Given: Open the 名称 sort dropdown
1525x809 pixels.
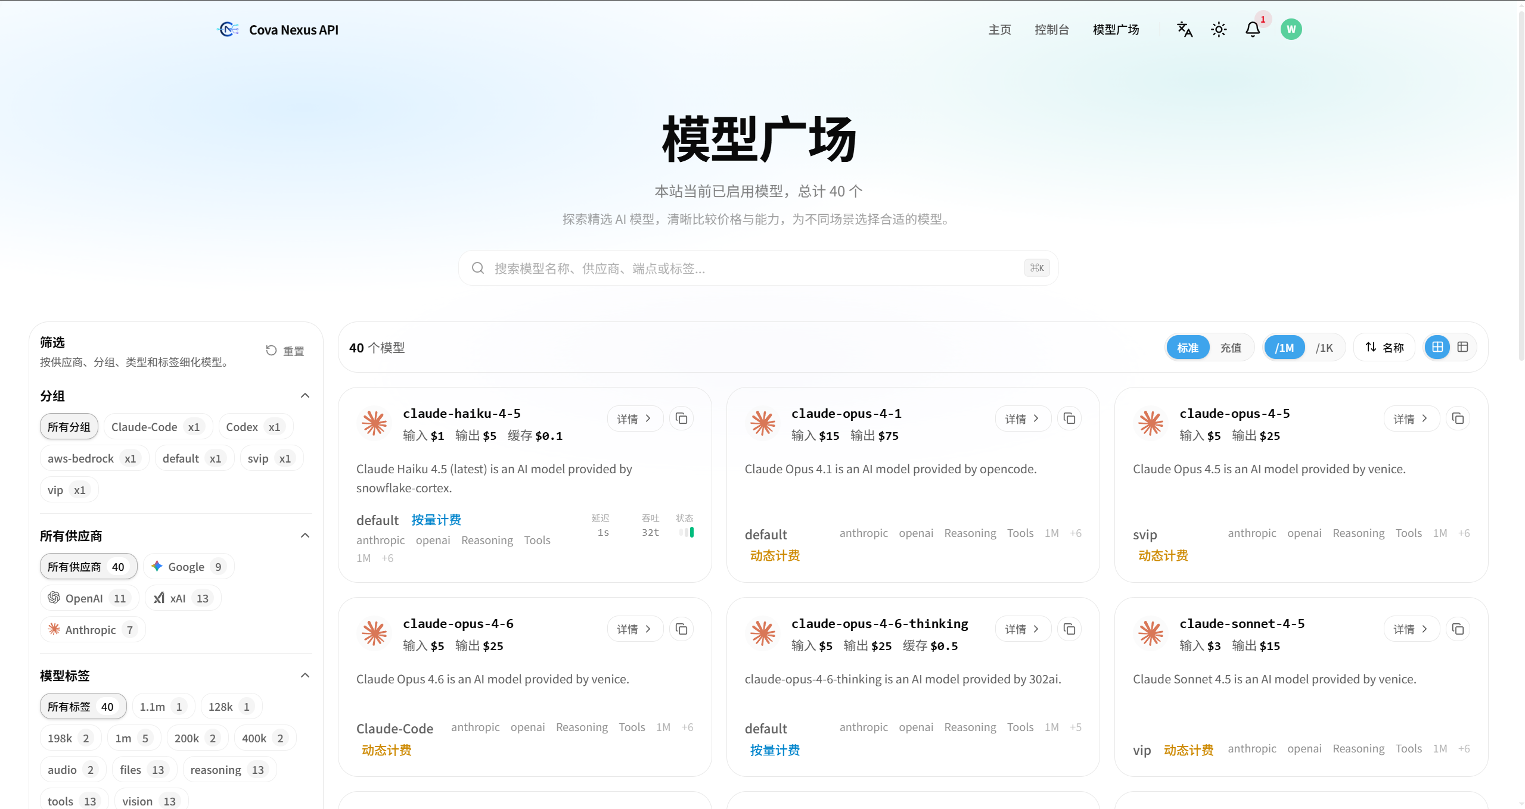Looking at the screenshot, I should [x=1384, y=347].
